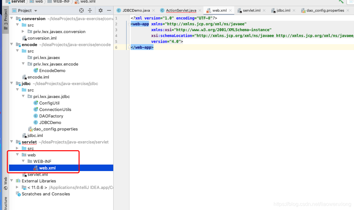Expand the priv.lwx.javaex.conversion package
Viewport: 354px width, 210px height.
point(23,31)
